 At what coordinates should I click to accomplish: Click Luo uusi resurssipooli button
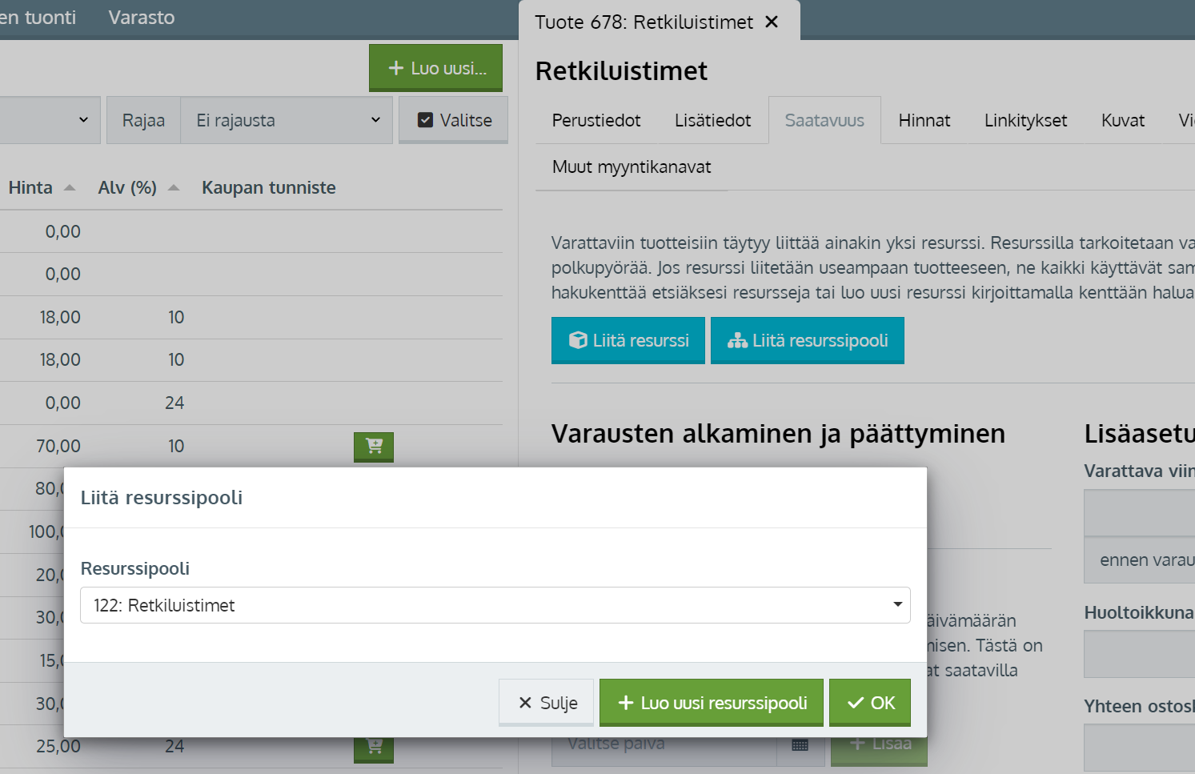[711, 702]
